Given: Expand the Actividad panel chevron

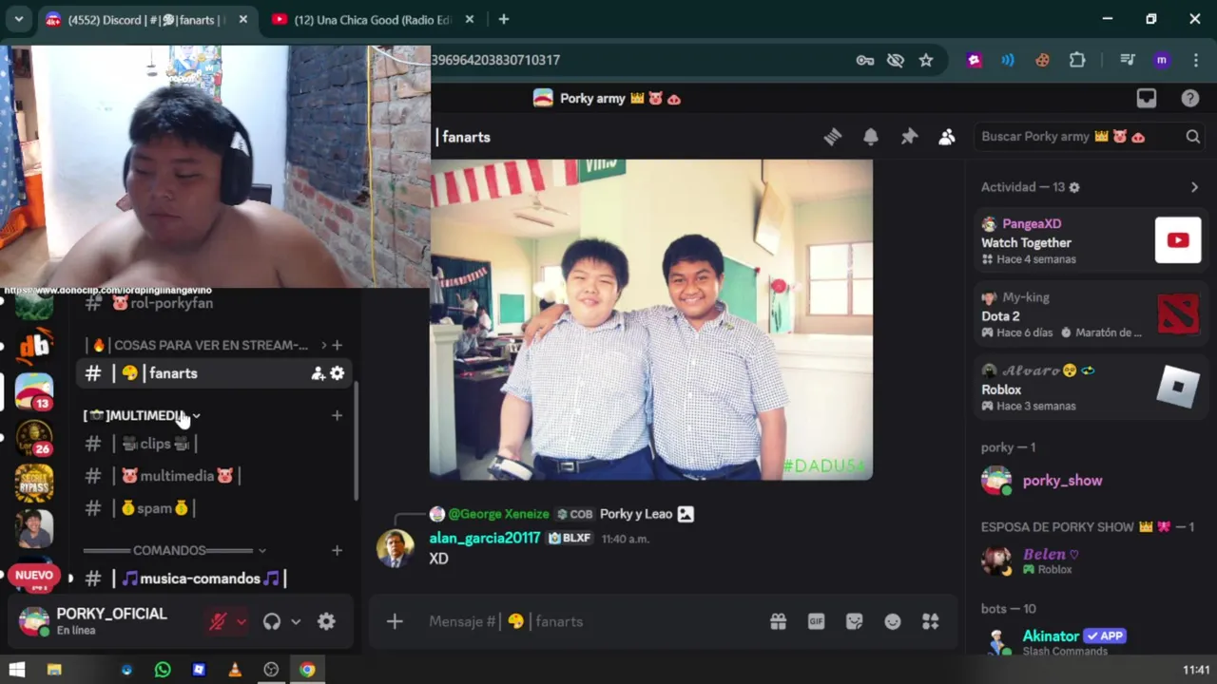Looking at the screenshot, I should [x=1194, y=187].
